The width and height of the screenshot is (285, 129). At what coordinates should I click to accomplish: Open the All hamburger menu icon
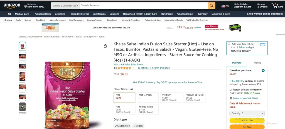[8, 14]
